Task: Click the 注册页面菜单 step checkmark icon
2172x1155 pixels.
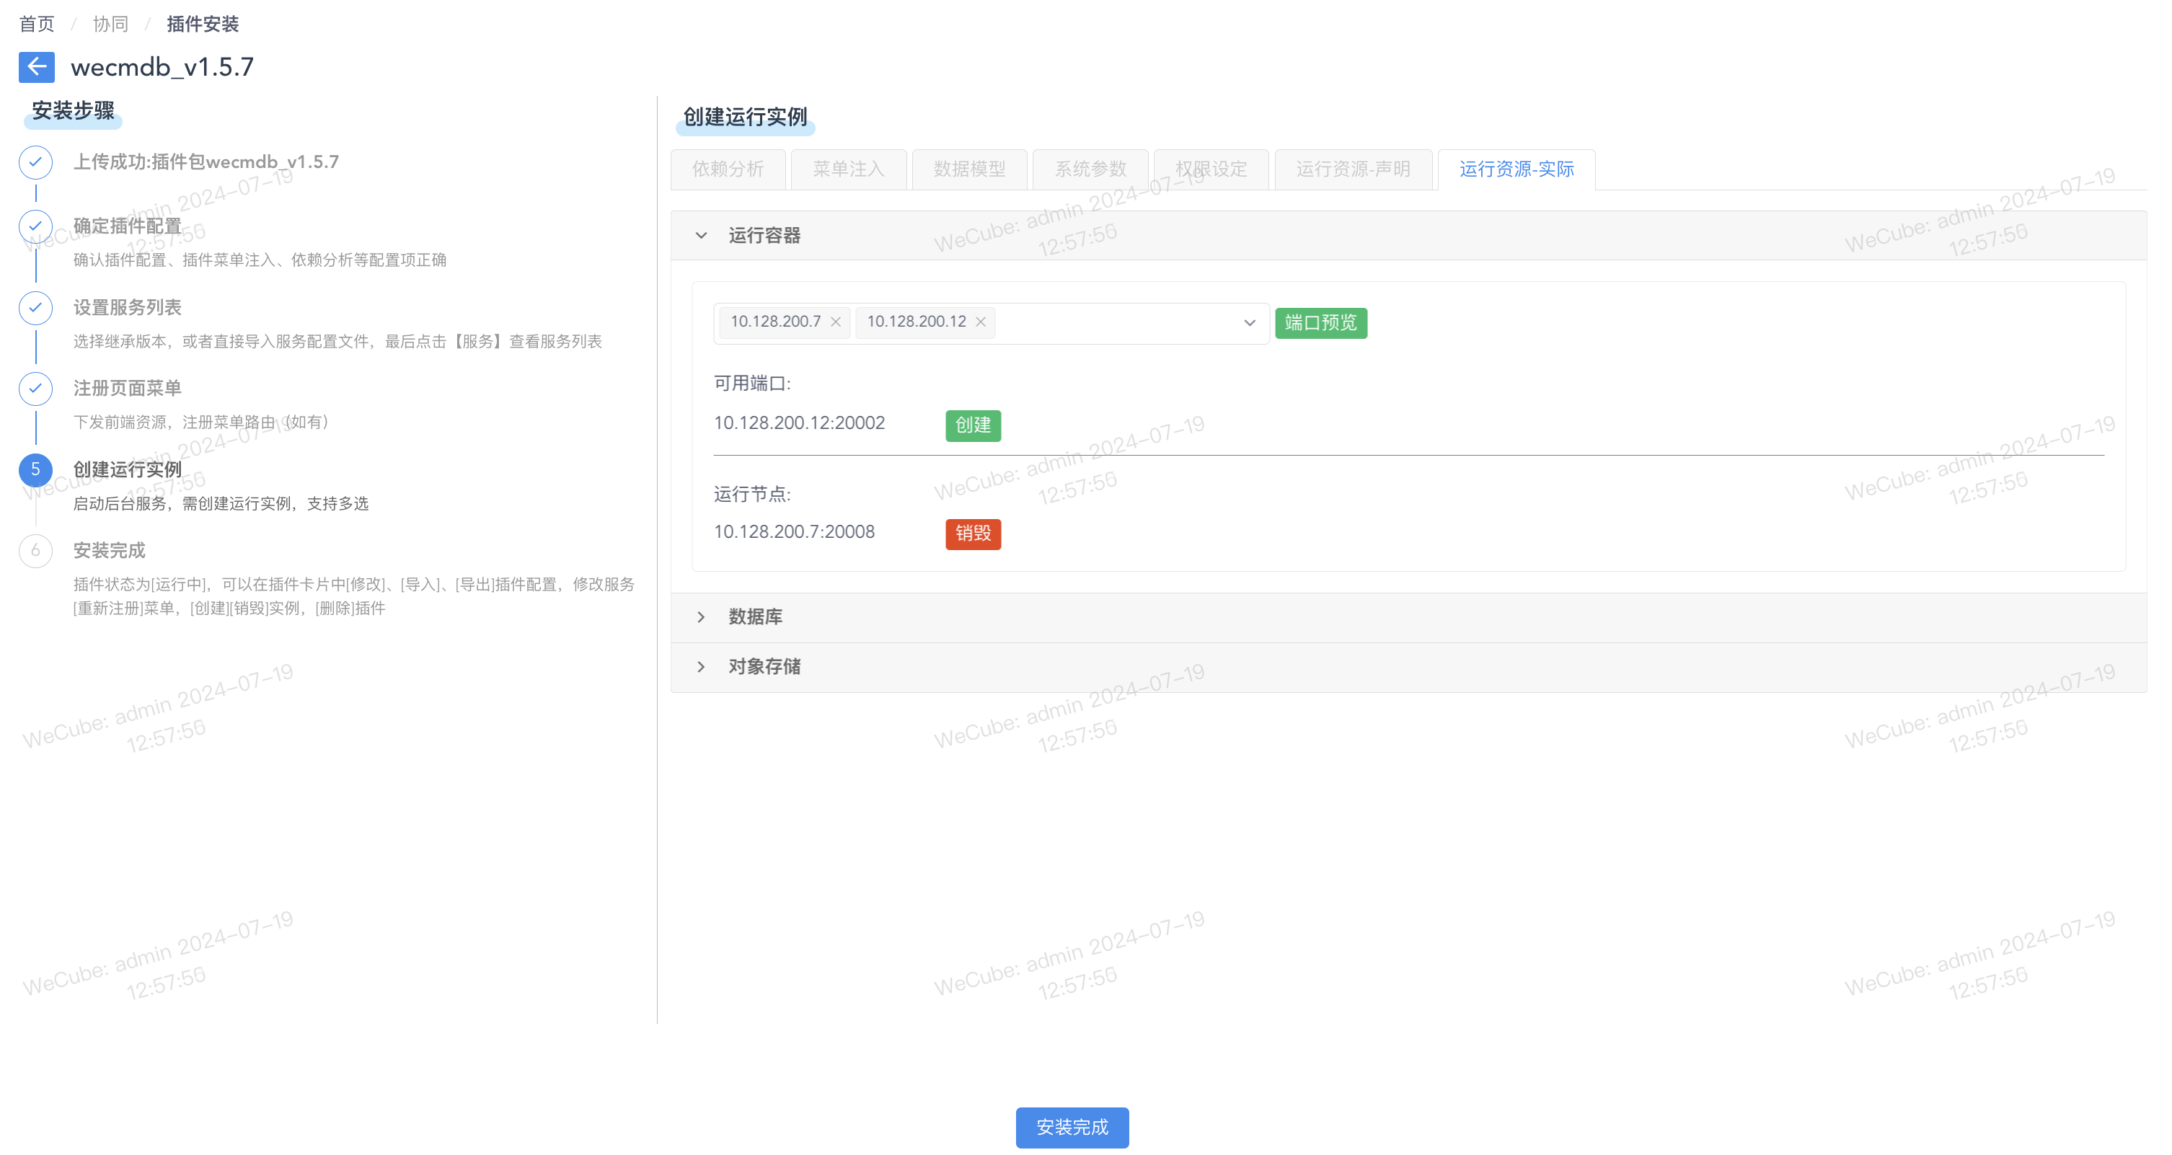Action: [35, 389]
